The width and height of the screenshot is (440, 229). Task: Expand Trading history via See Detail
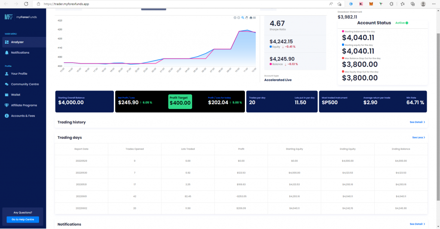point(417,122)
